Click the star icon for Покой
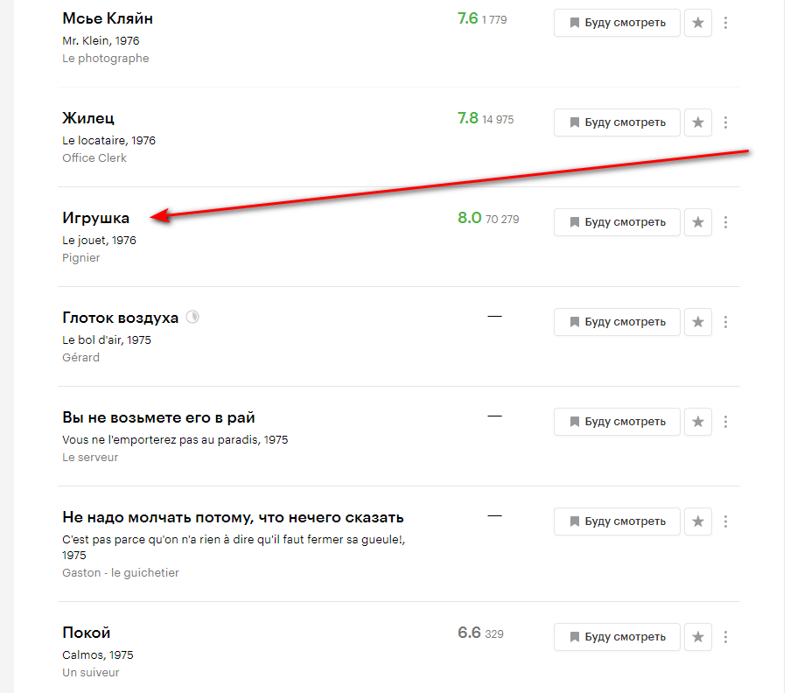 coord(697,635)
